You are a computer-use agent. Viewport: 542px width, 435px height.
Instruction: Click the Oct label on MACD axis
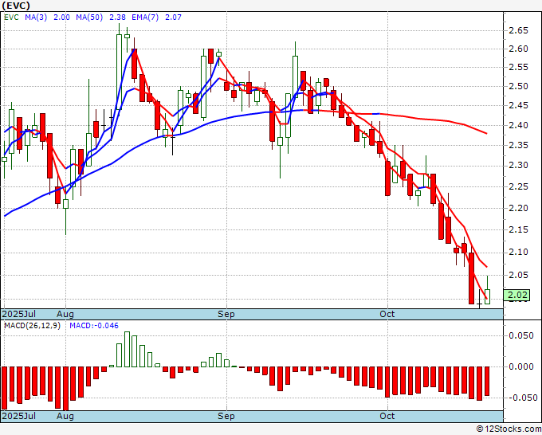click(x=387, y=416)
